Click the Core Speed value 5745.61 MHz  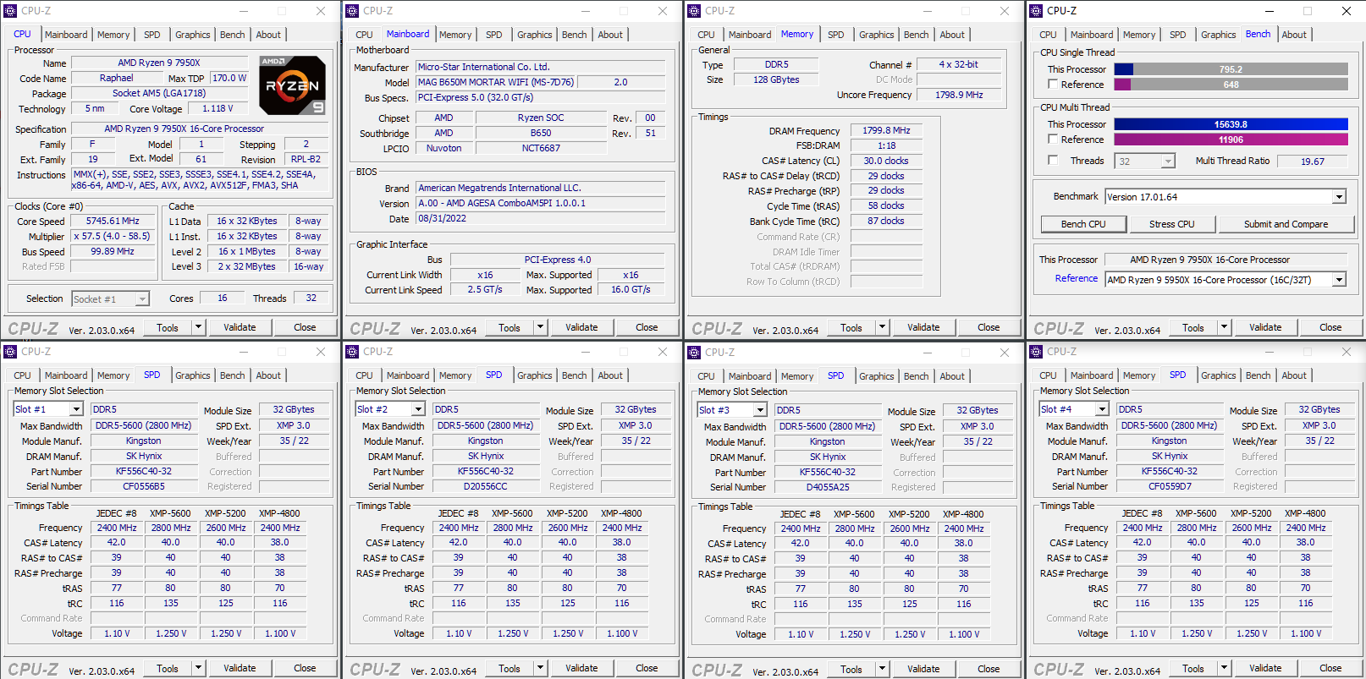click(113, 221)
